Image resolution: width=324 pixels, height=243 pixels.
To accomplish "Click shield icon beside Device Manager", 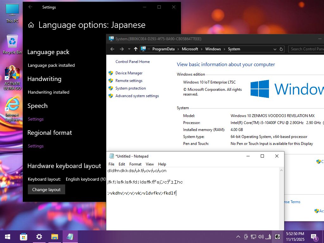I will click(111, 73).
